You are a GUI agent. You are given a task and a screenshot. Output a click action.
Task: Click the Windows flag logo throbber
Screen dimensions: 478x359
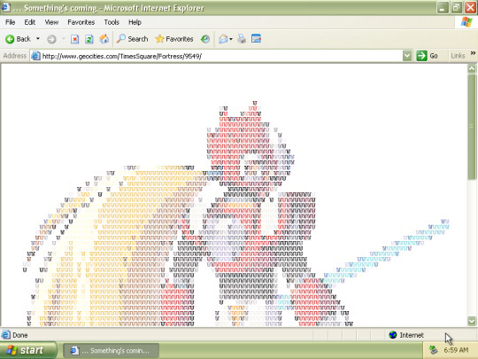click(466, 22)
